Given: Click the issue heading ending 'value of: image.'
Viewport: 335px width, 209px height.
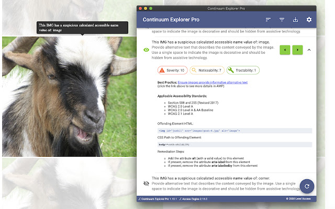Looking at the screenshot, I should tap(210, 42).
